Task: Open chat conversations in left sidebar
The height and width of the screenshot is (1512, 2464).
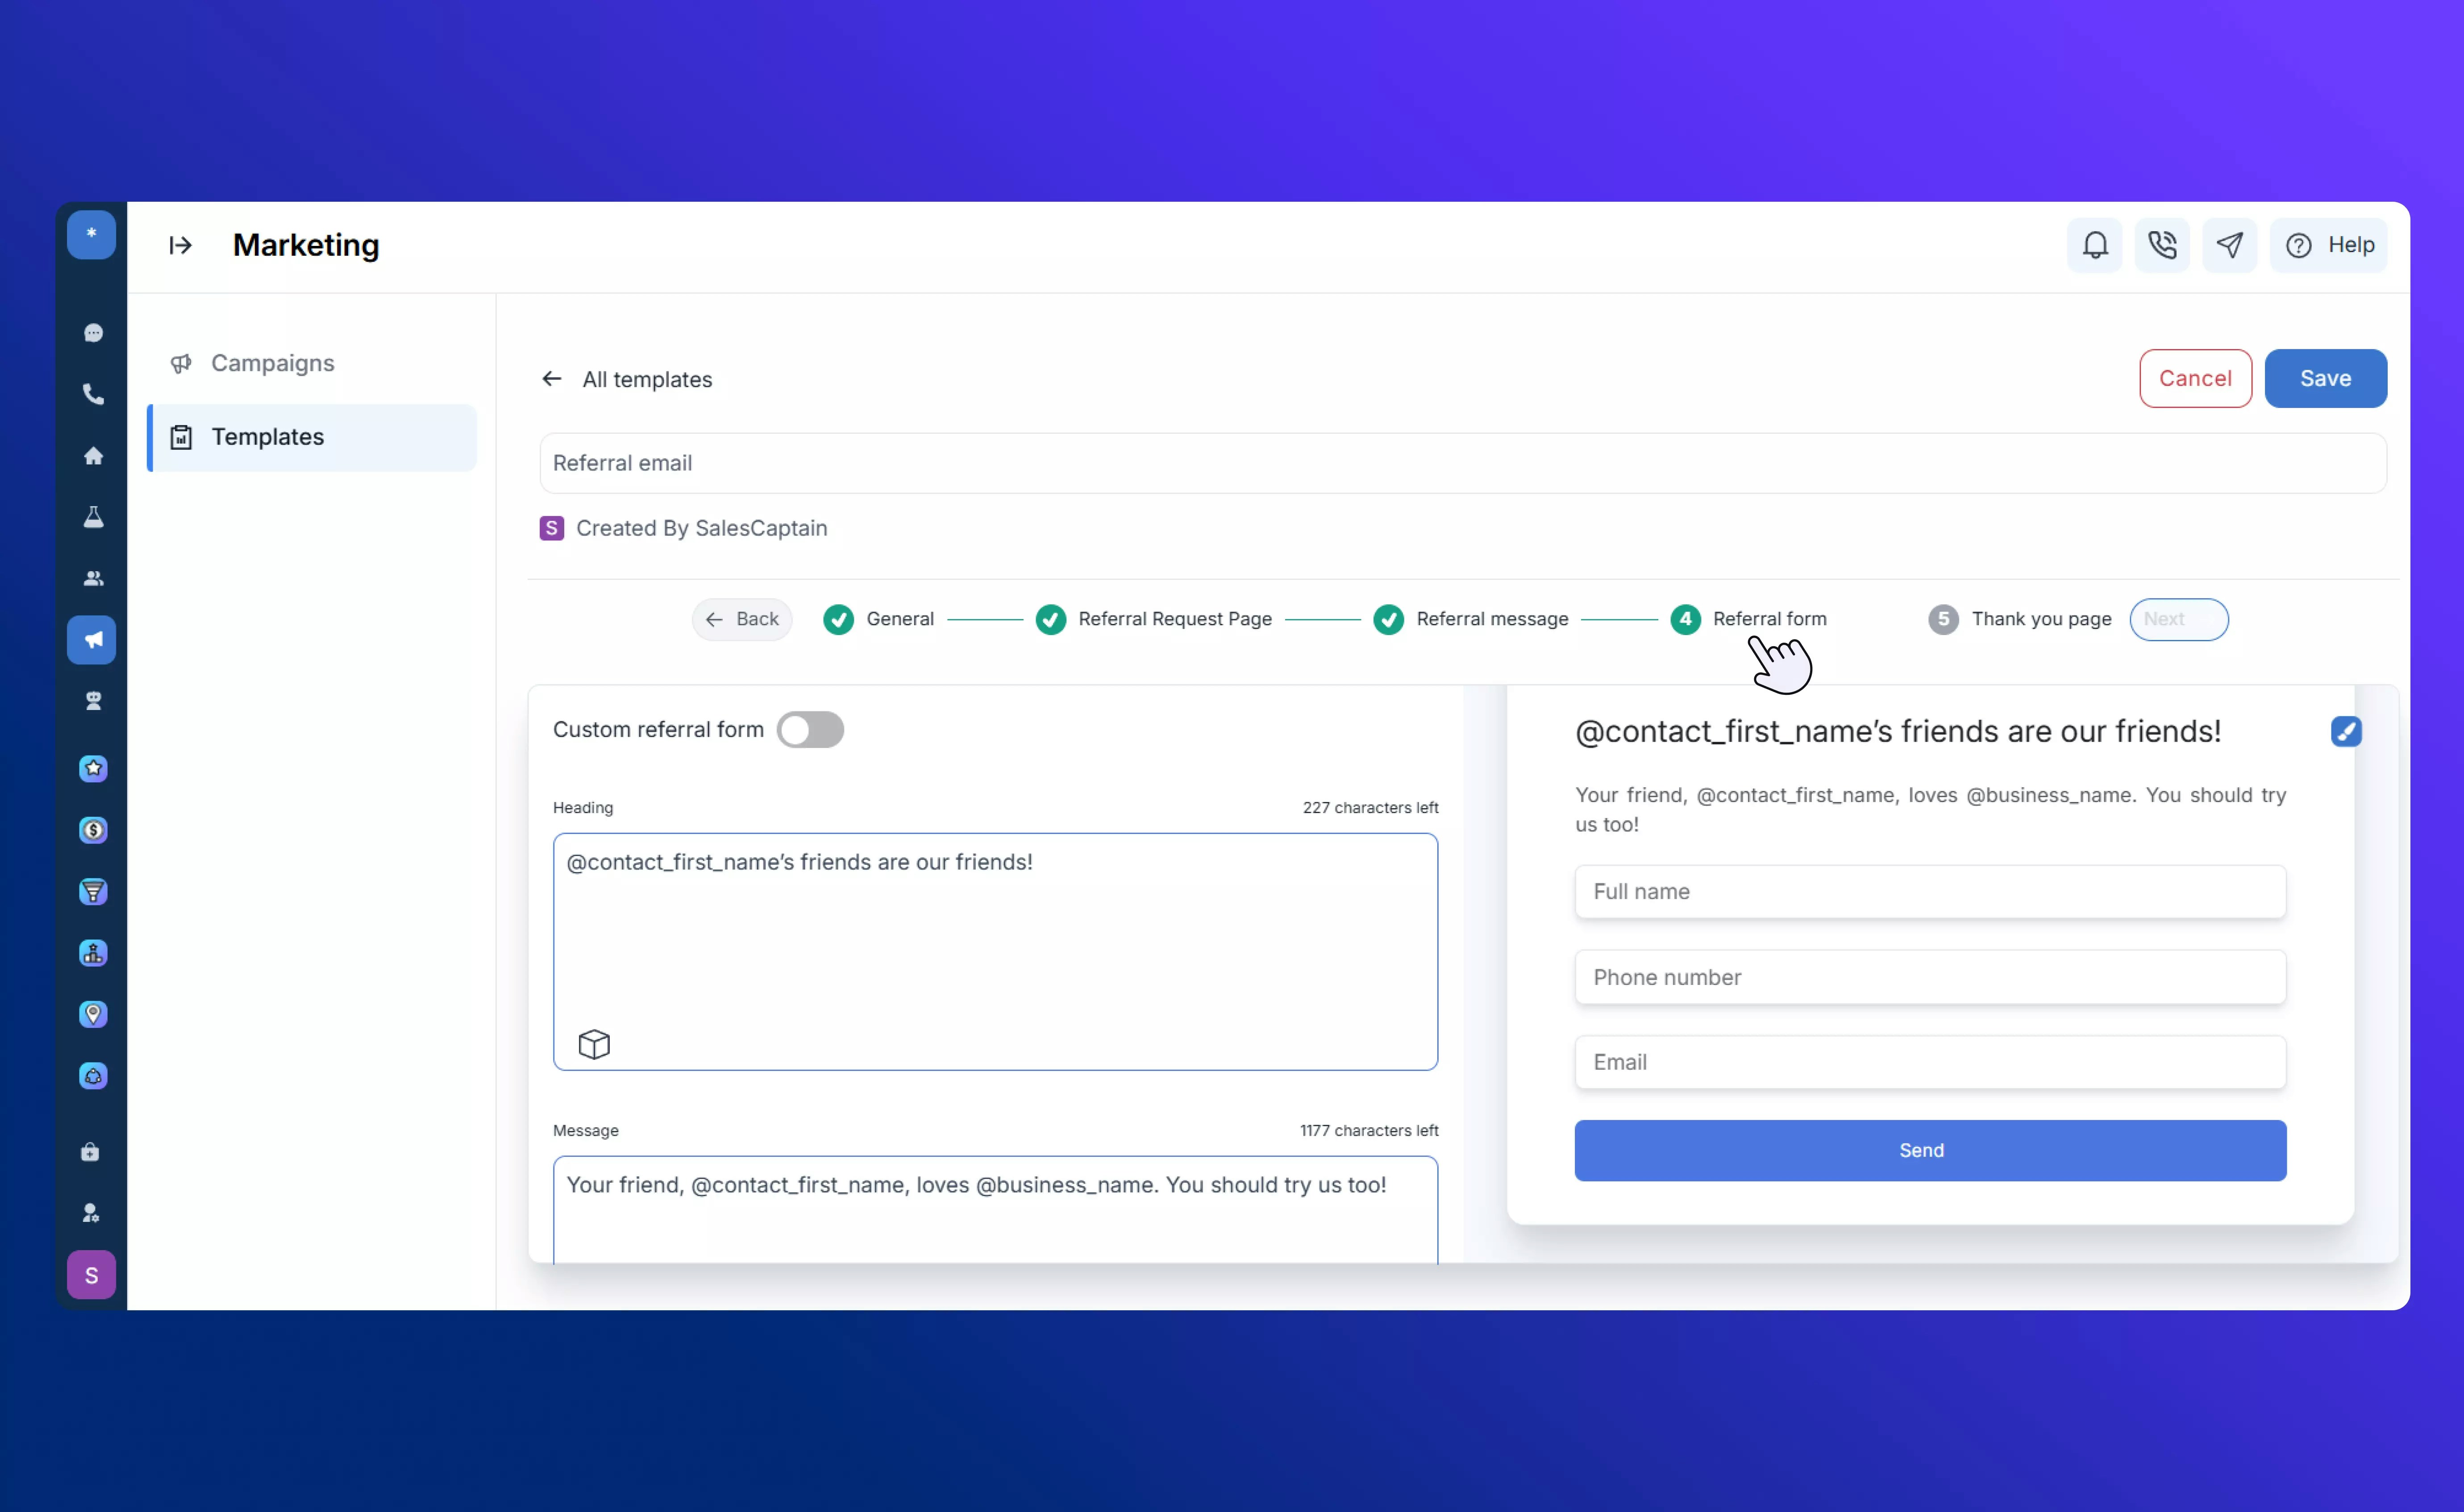Action: 93,333
